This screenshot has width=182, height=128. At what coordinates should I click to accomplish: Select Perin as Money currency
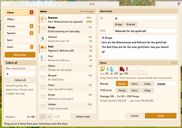pos(135,84)
